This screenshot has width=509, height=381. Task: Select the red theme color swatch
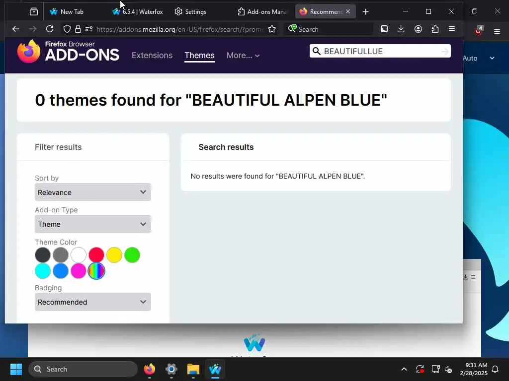(96, 255)
